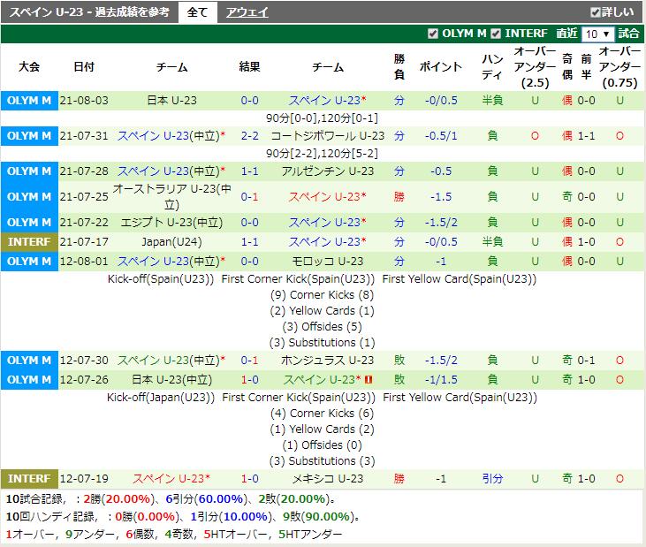Click メキシコ U-23 team name
This screenshot has width=646, height=547.
tap(328, 479)
